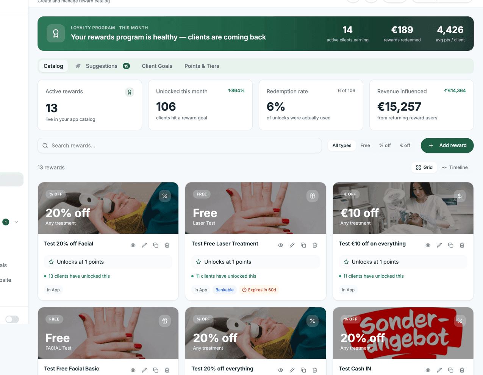Filter rewards by Free type
The image size is (483, 375).
[x=365, y=145]
